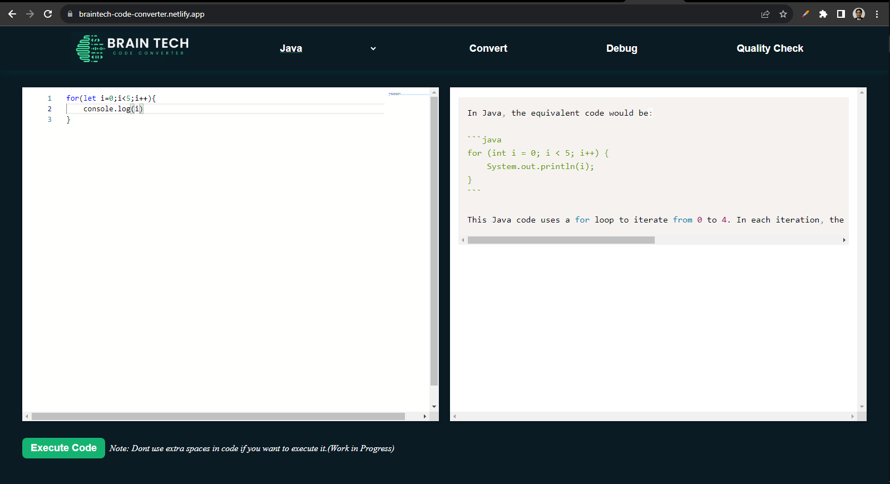Place cursor on editor line 1 for loop
Viewport: 890px width, 484px height.
pos(111,98)
